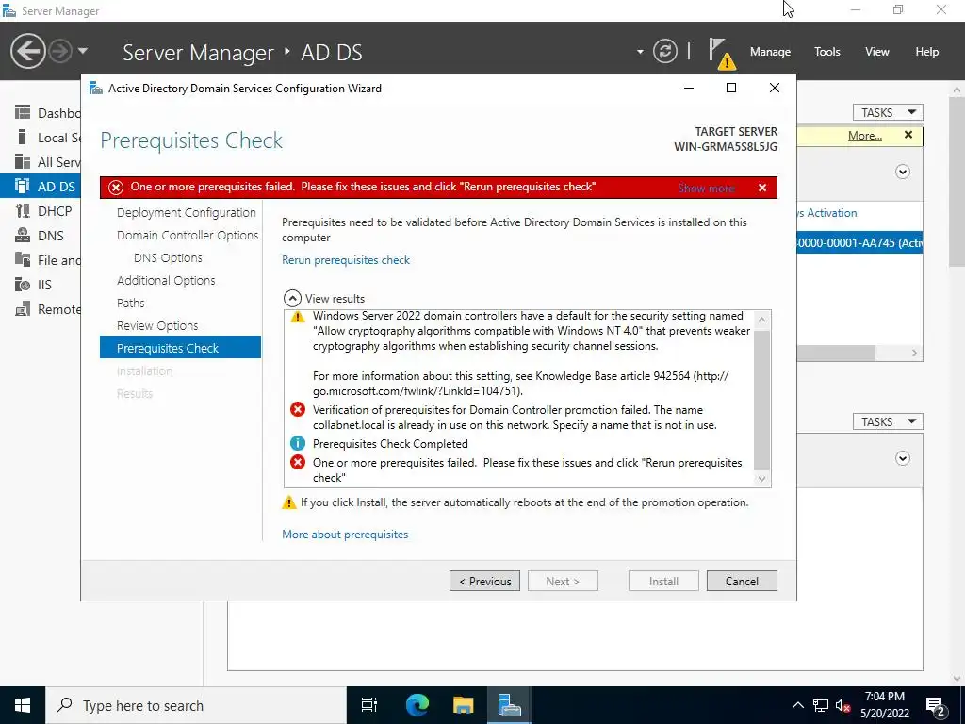This screenshot has width=965, height=724.
Task: Open the Manage menu
Action: (x=770, y=52)
